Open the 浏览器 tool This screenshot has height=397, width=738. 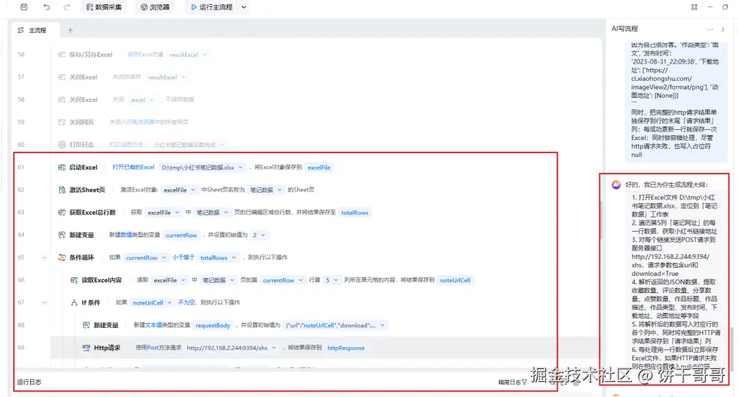point(155,7)
